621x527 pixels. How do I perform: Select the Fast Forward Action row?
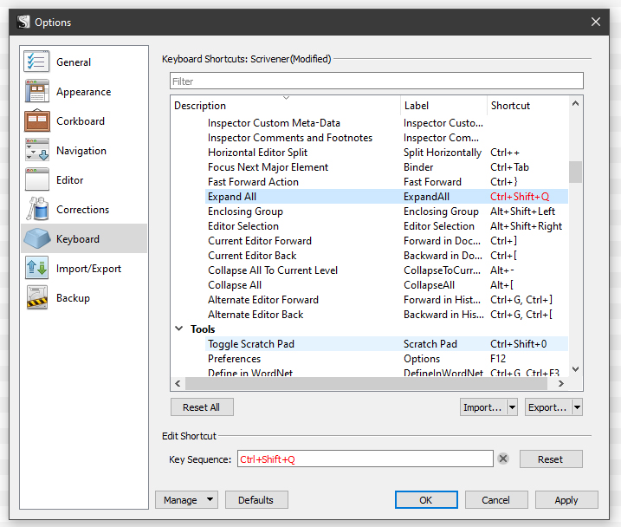(x=386, y=182)
